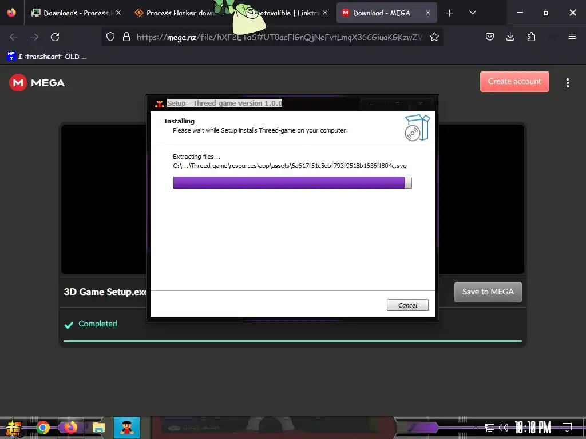Click the Completed download status text

pyautogui.click(x=97, y=324)
